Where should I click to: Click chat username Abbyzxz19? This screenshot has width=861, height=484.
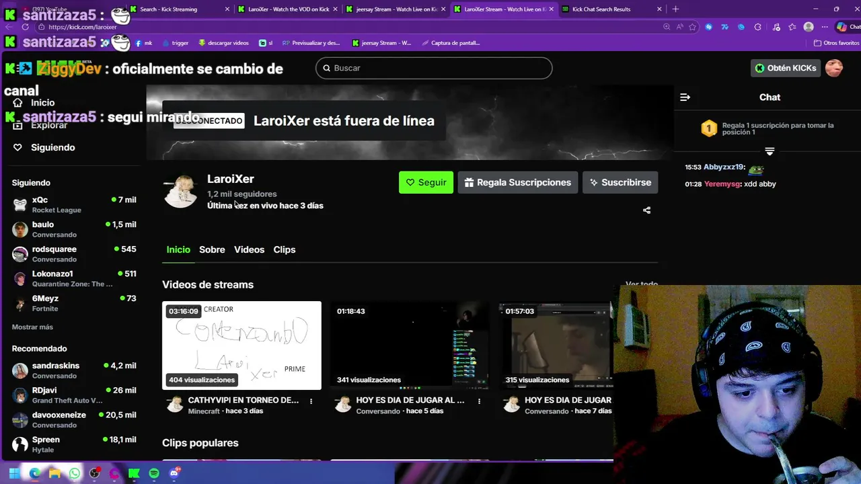pyautogui.click(x=724, y=167)
